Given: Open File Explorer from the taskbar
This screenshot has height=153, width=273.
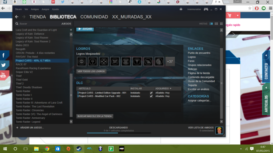Looking at the screenshot, I should 36,149.
